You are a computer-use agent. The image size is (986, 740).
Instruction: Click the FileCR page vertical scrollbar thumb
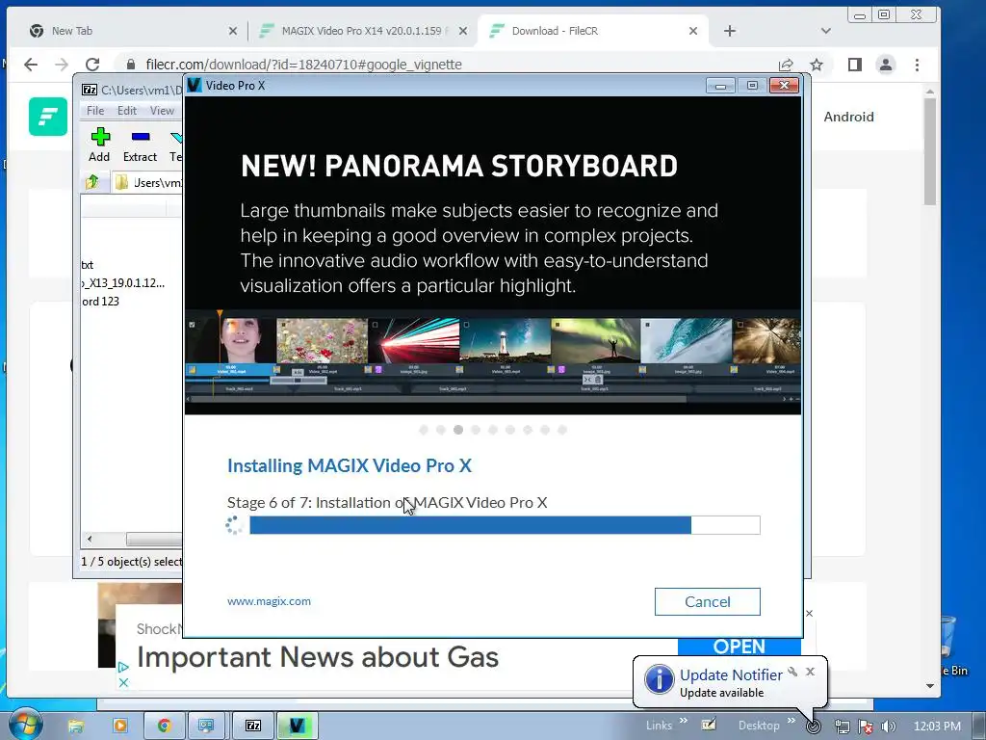click(930, 151)
